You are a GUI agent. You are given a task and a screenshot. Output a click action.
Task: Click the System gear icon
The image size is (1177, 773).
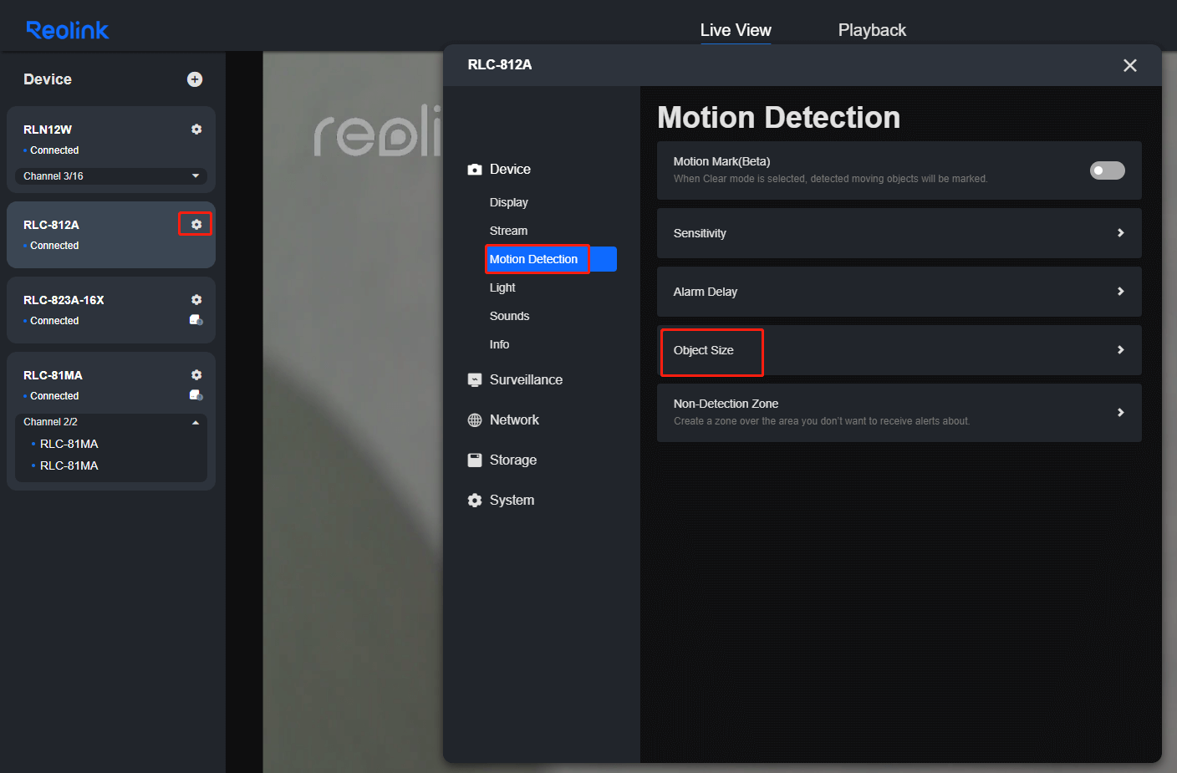coord(475,501)
